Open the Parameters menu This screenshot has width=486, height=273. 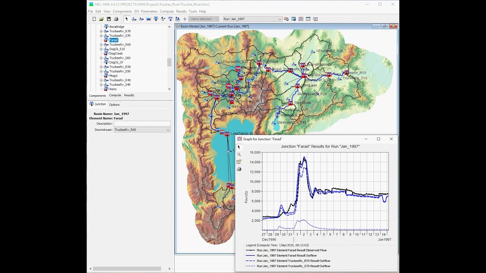(x=149, y=11)
